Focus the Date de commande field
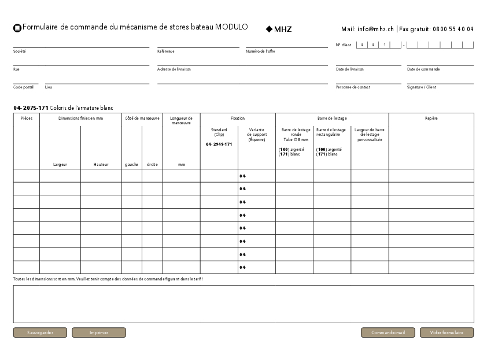 [440, 62]
